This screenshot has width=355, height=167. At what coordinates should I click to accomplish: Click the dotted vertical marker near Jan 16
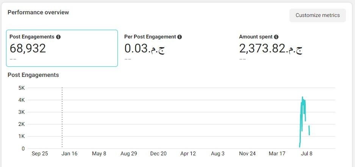coord(62,117)
